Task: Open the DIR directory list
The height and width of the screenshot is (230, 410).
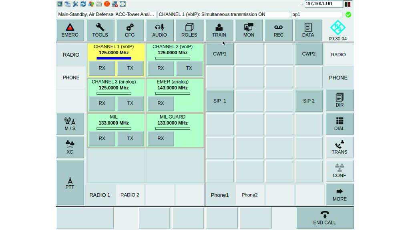Action: coord(340,100)
